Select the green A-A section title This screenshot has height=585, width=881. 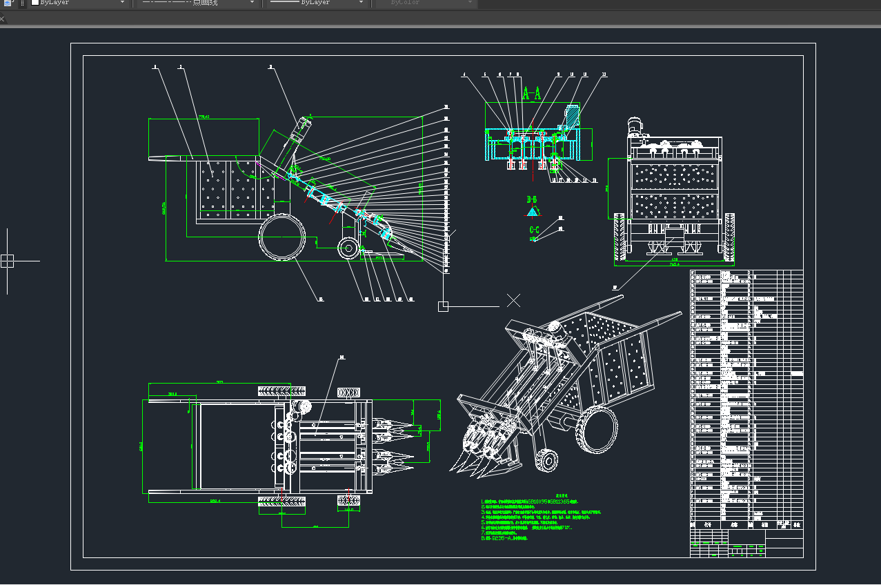pyautogui.click(x=531, y=93)
